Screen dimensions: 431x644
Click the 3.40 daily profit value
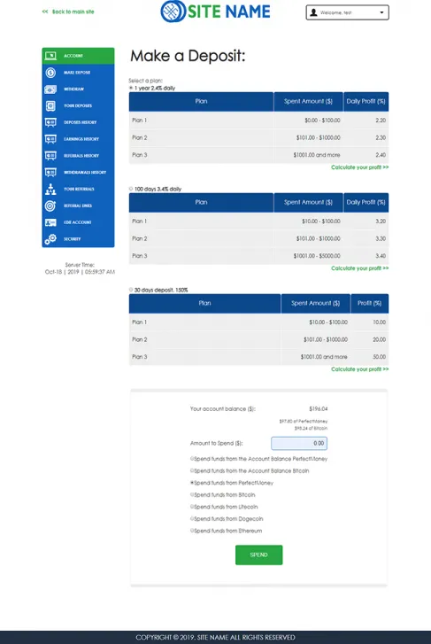point(381,255)
